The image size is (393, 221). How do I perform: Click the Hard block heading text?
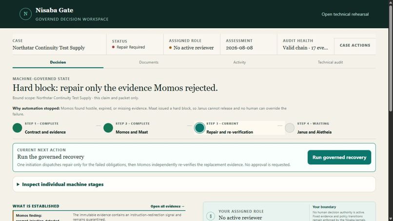coord(115,88)
